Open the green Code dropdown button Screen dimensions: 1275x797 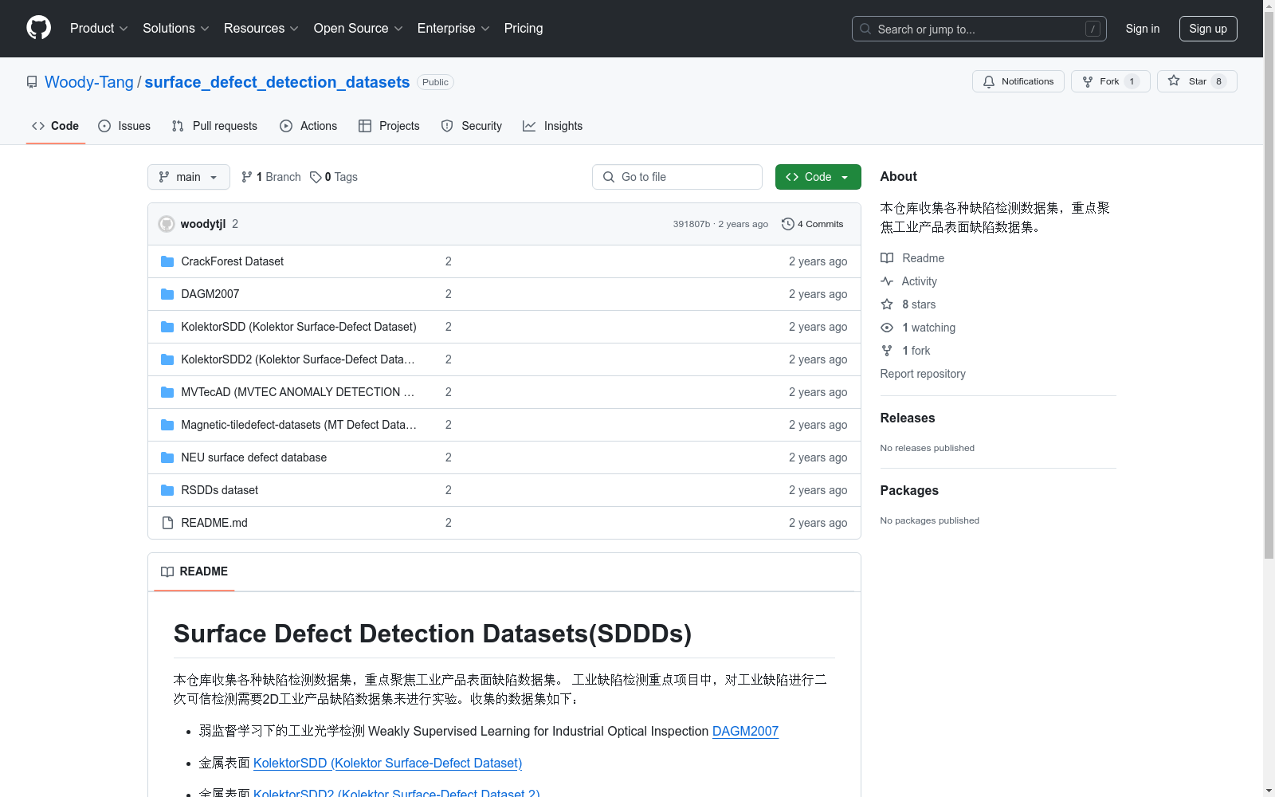[818, 177]
